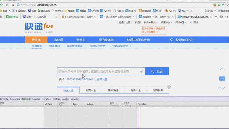
Task: Open the 余音网 bookmark
Action: coord(131,11)
